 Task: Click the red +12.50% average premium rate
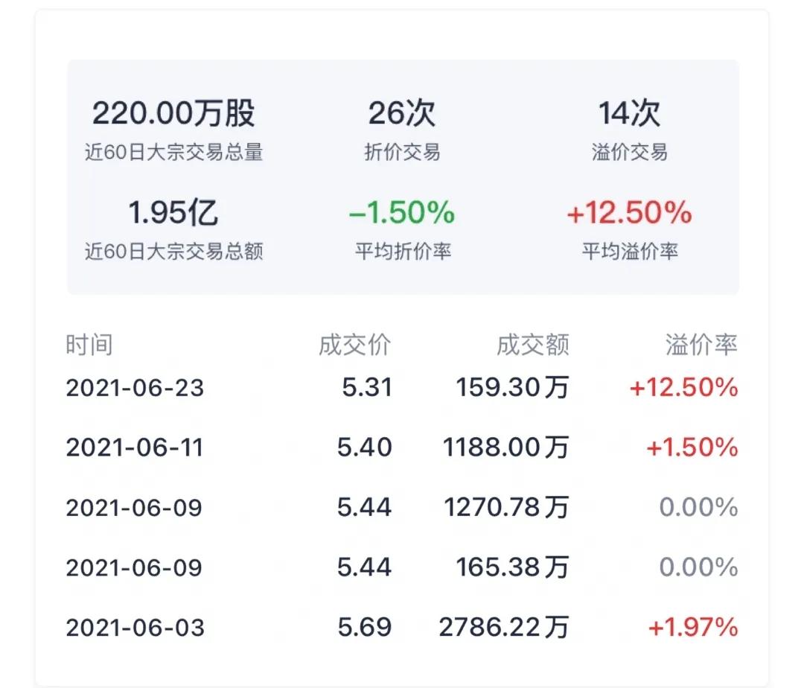(x=629, y=214)
